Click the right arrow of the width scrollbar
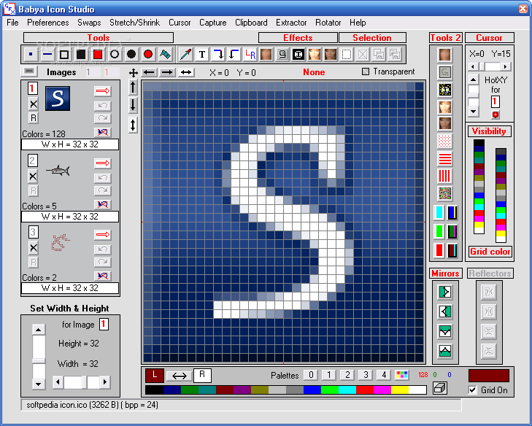Screen dimensions: 532x426 105,382
